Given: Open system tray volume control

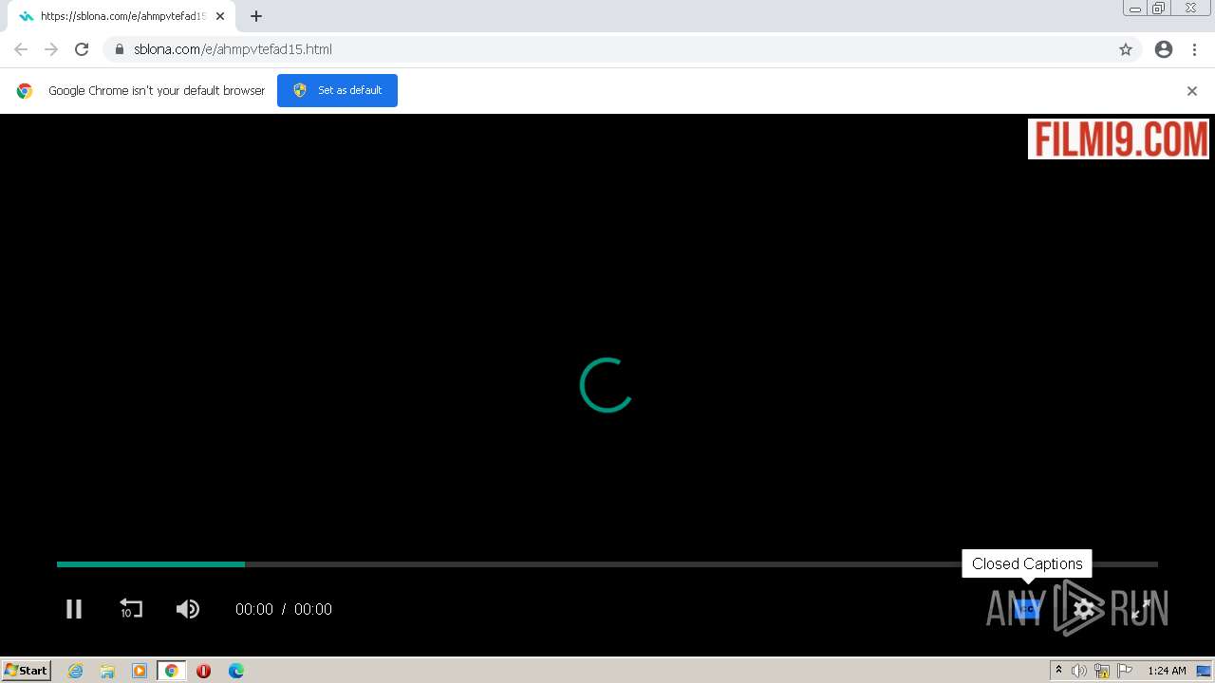Looking at the screenshot, I should tap(1079, 671).
